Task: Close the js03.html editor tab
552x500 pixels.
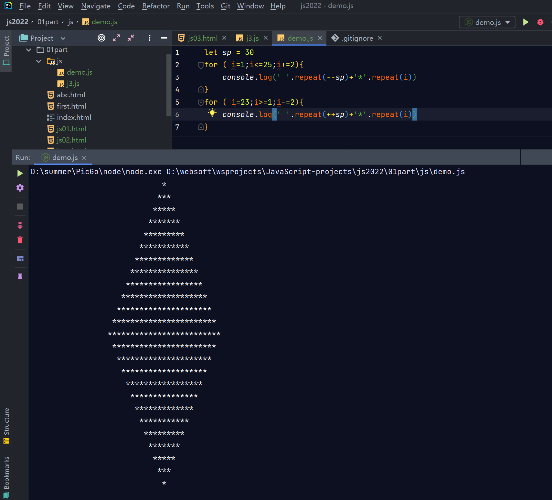Action: click(x=224, y=38)
